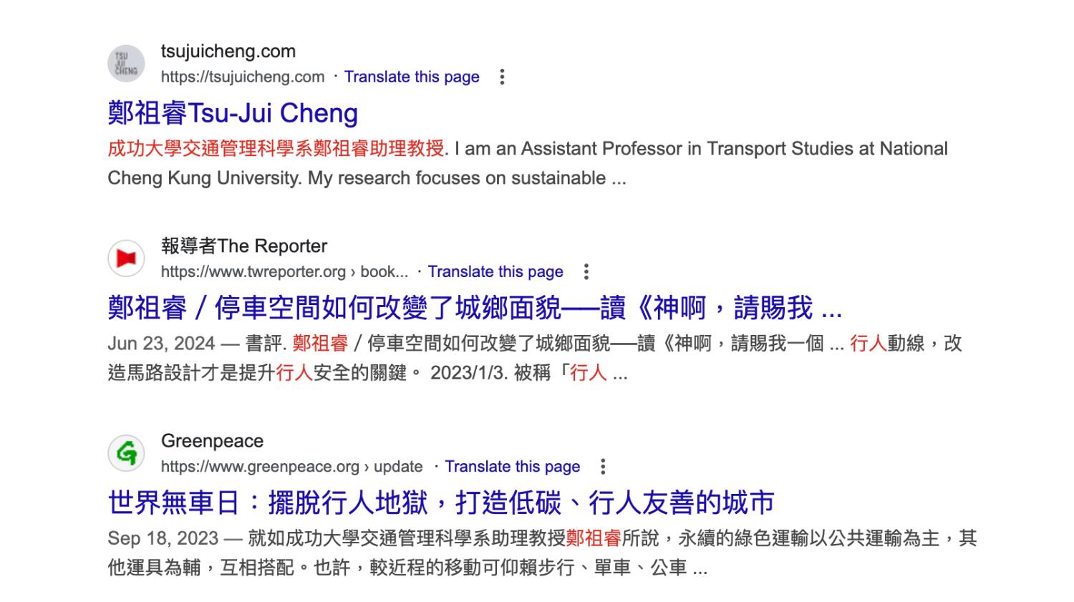Click the 造馬路設計才是提升行人安全的關鍵 snippet line
This screenshot has height=602, width=1074.
click(367, 373)
